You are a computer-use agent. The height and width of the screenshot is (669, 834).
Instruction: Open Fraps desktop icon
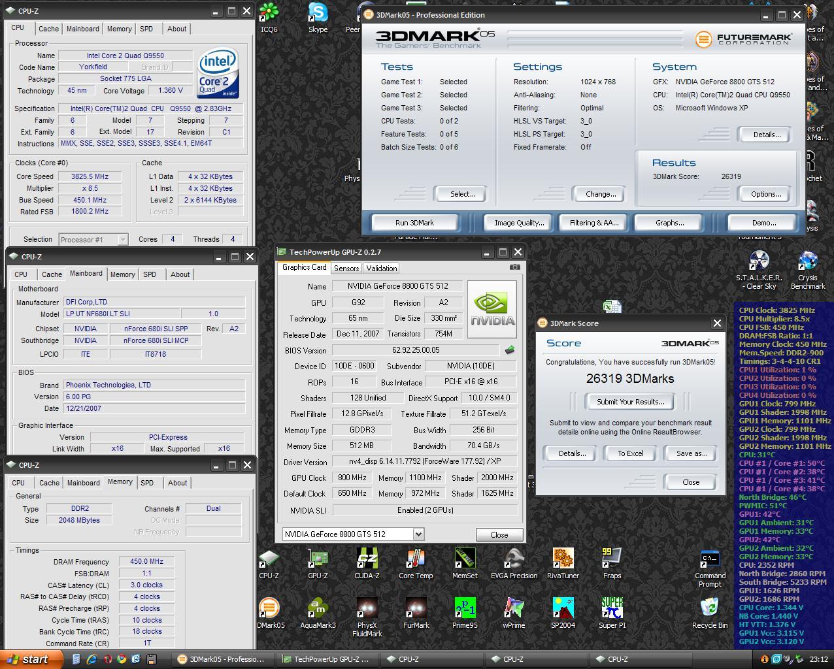(x=612, y=564)
